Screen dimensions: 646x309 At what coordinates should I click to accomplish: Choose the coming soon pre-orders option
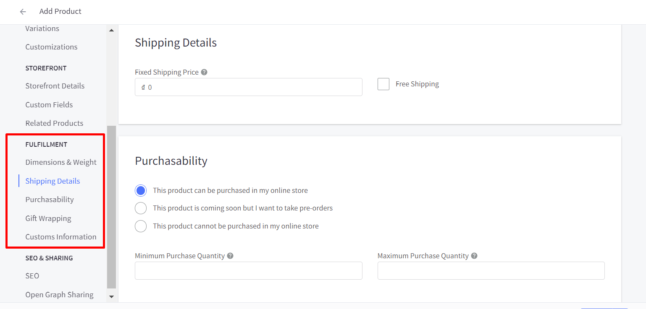[141, 208]
